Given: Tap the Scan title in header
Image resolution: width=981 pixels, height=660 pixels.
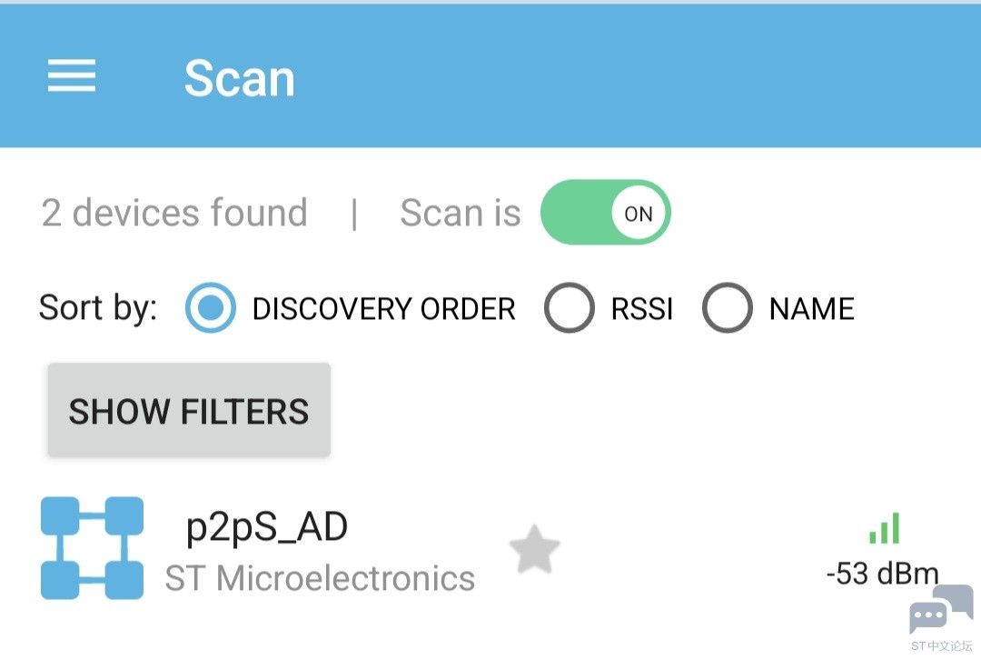Looking at the screenshot, I should (239, 78).
